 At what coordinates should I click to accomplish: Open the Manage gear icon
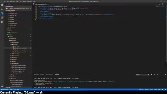2,86
